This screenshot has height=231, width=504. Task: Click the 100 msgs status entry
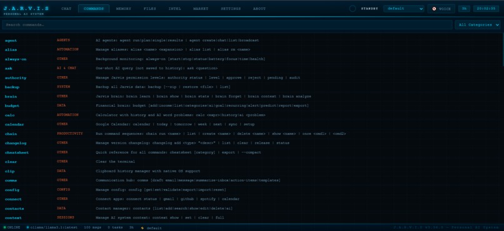pyautogui.click(x=93, y=227)
